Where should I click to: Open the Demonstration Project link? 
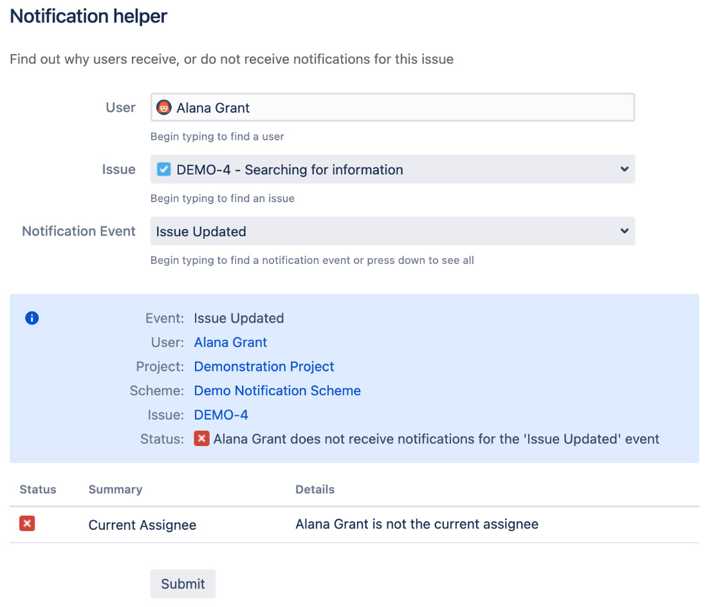coord(264,366)
